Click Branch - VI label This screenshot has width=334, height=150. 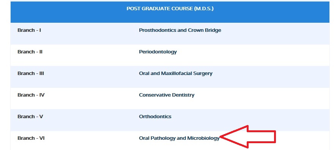point(31,138)
